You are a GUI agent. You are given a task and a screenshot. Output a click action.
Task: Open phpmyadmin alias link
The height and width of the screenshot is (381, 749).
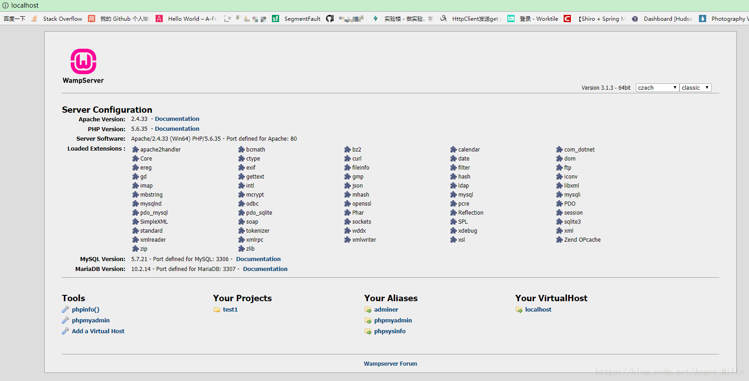click(393, 321)
